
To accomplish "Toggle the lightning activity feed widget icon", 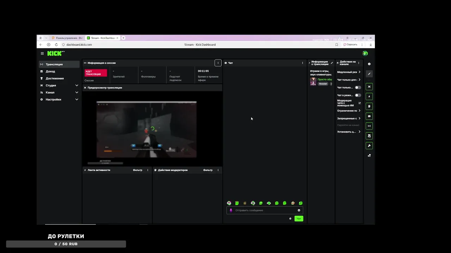I will coord(369,96).
